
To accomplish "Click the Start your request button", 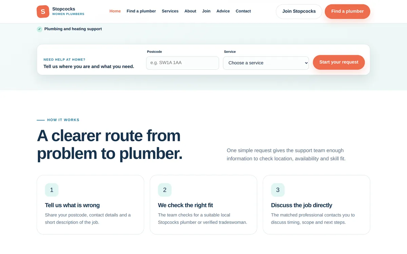I will (339, 62).
